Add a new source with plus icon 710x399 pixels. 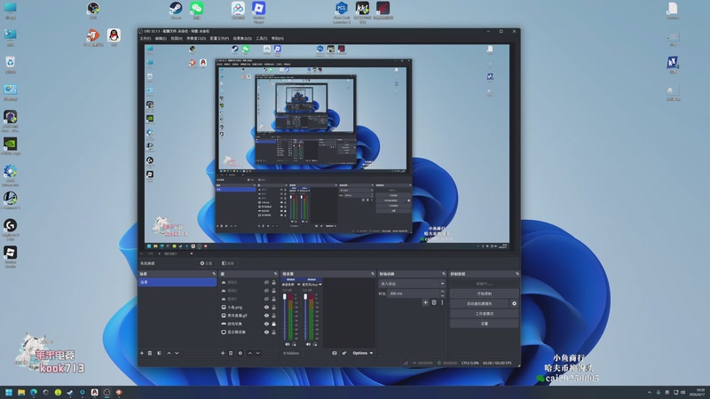click(x=223, y=353)
